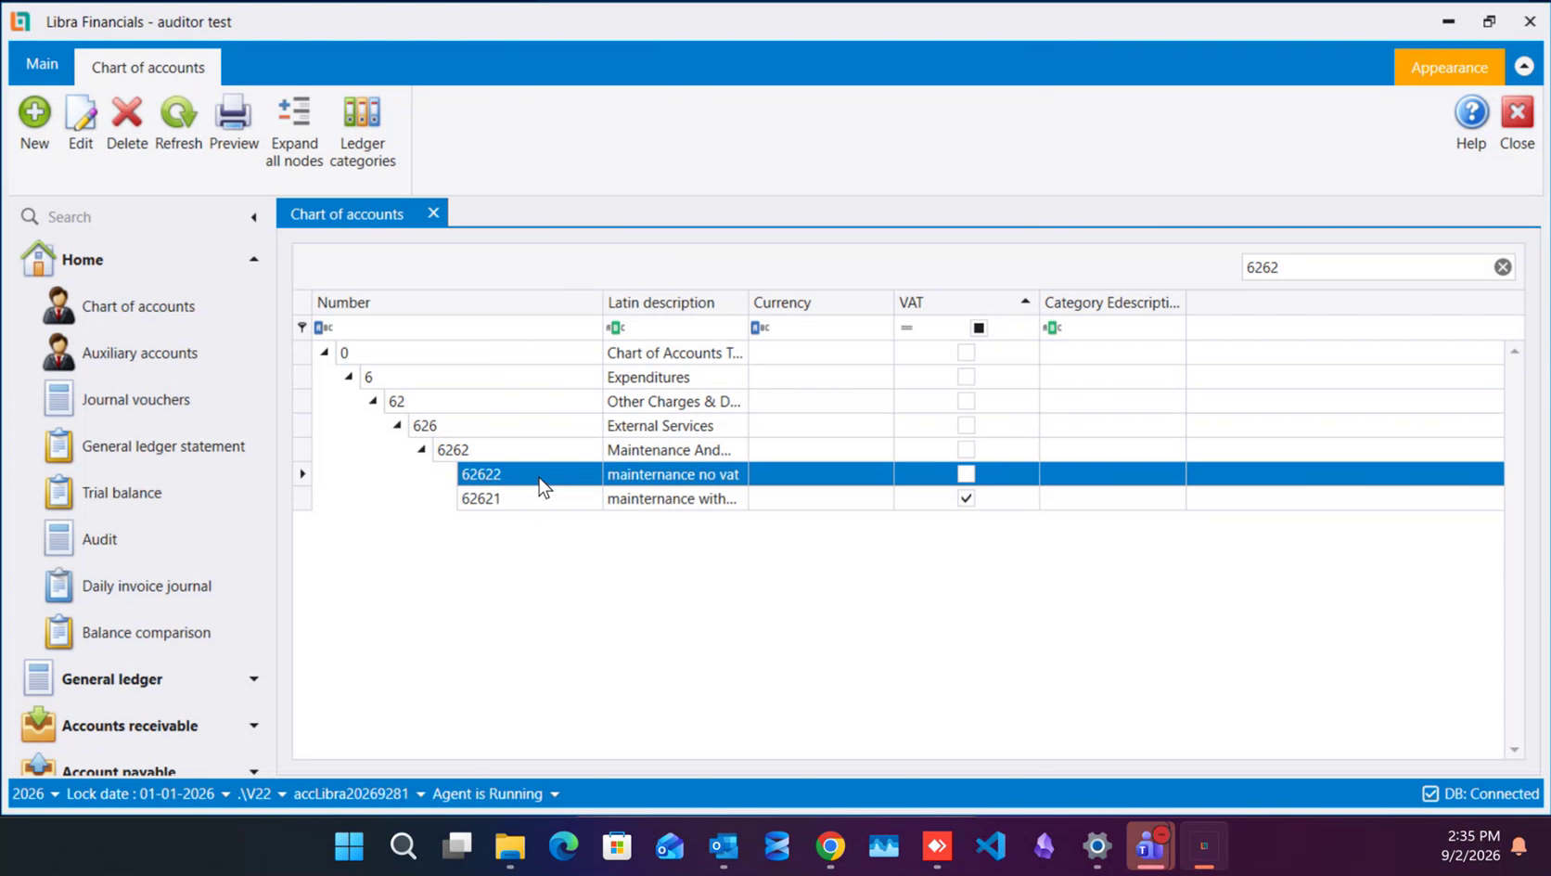Toggle VAT checkbox for account 62622
The height and width of the screenshot is (876, 1551).
coord(966,474)
